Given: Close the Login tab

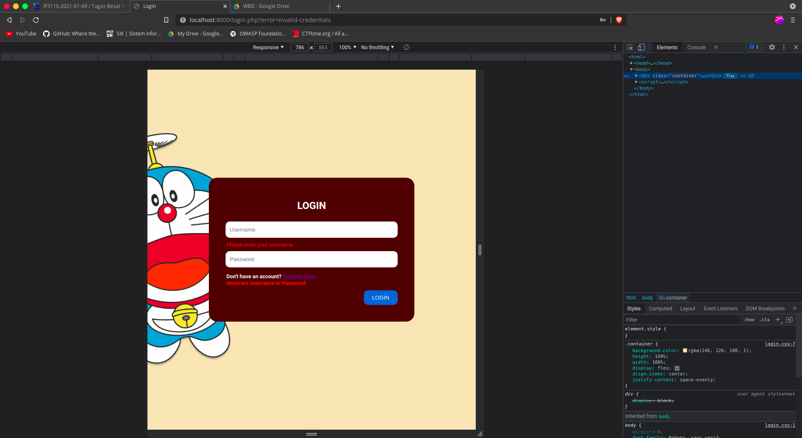Looking at the screenshot, I should click(225, 6).
